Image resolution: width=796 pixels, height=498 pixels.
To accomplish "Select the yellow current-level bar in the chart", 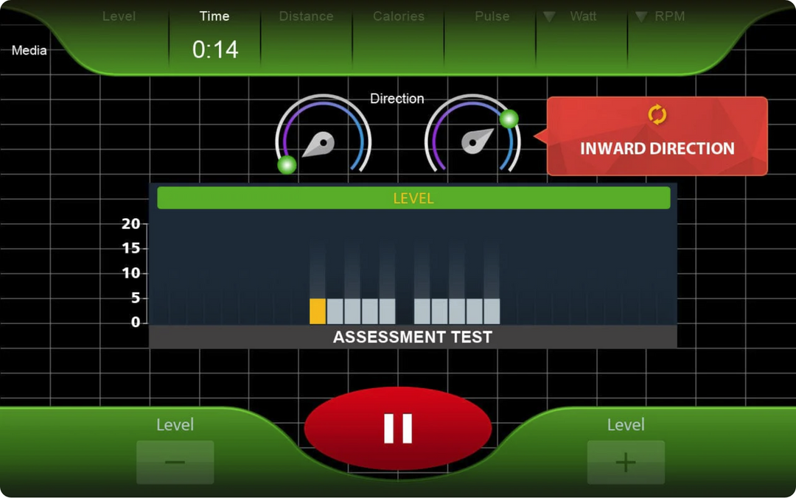I will tap(318, 311).
